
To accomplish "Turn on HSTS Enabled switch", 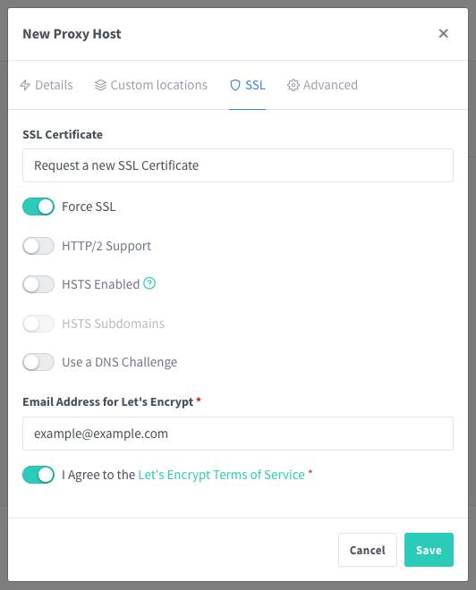I will (38, 284).
